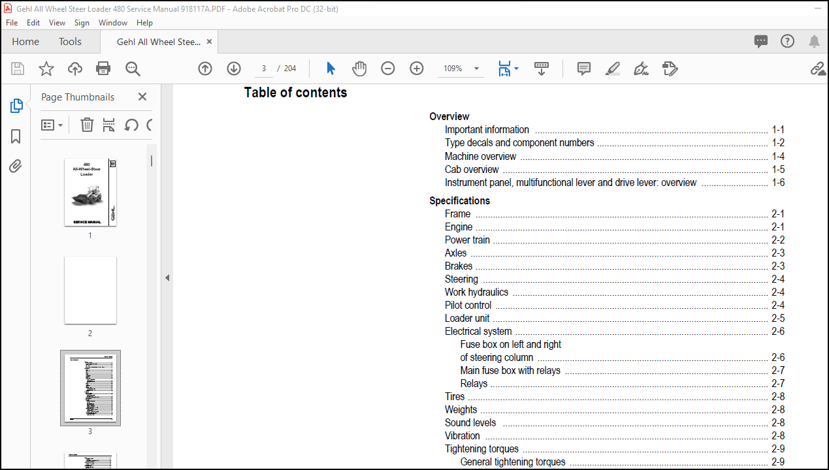
Task: Open the Sign menu
Action: pos(82,22)
